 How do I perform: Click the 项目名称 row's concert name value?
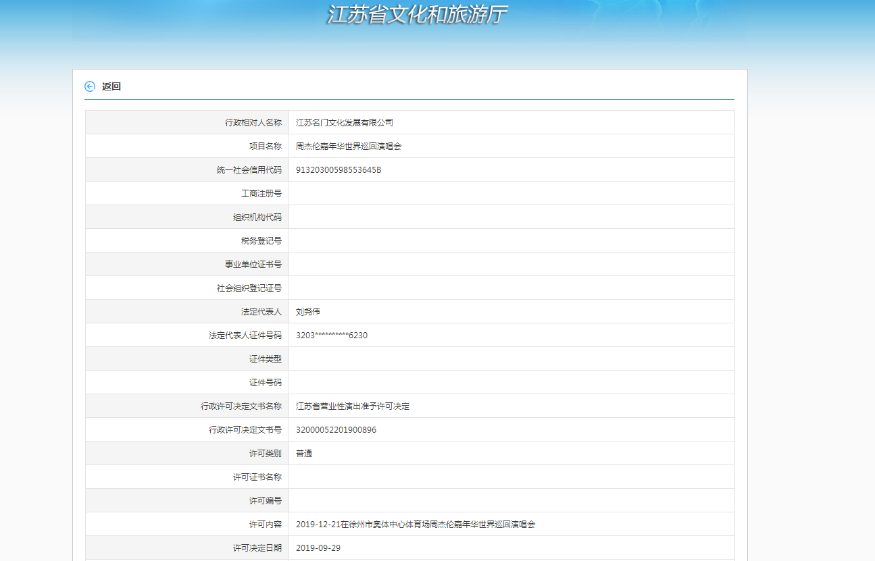(x=349, y=146)
